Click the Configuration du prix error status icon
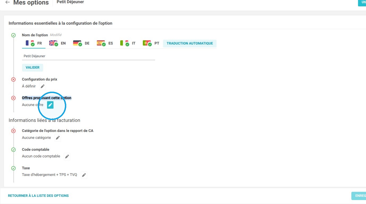The width and height of the screenshot is (366, 204). [x=14, y=79]
